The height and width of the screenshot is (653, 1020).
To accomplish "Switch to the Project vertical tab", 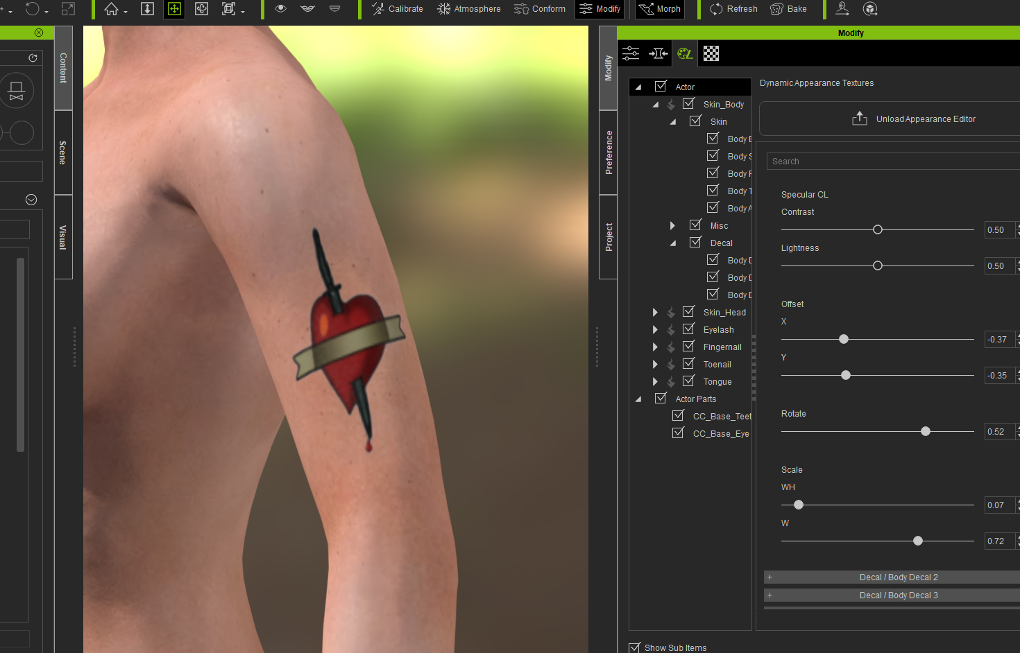I will 609,237.
